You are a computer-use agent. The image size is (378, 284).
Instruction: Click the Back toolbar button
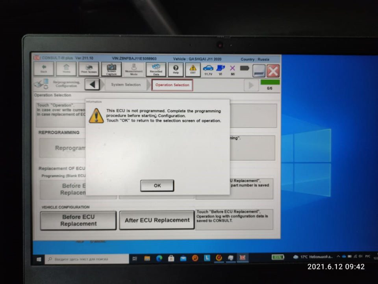coord(44,69)
